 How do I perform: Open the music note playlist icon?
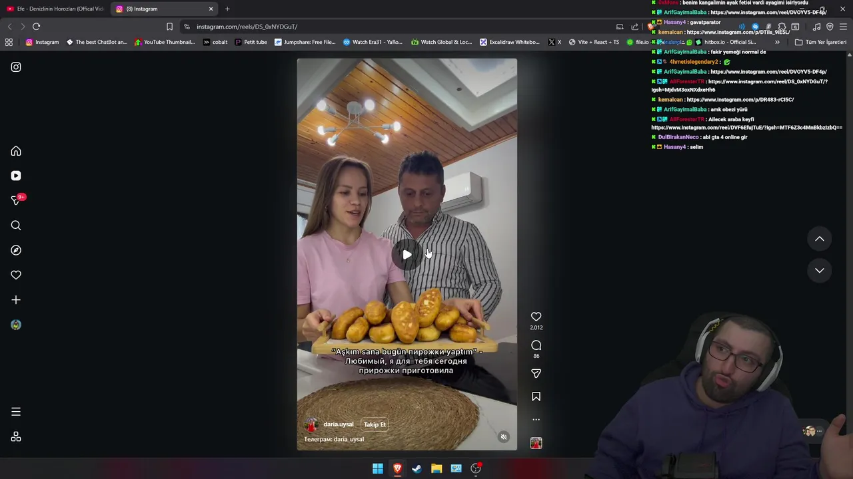coord(816,27)
